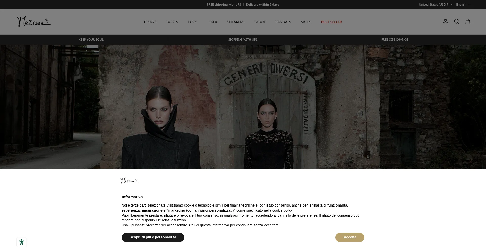Screen dimensions: 486x251
Task: Click the Metisse logo in cookie banner
Action: coord(130,180)
